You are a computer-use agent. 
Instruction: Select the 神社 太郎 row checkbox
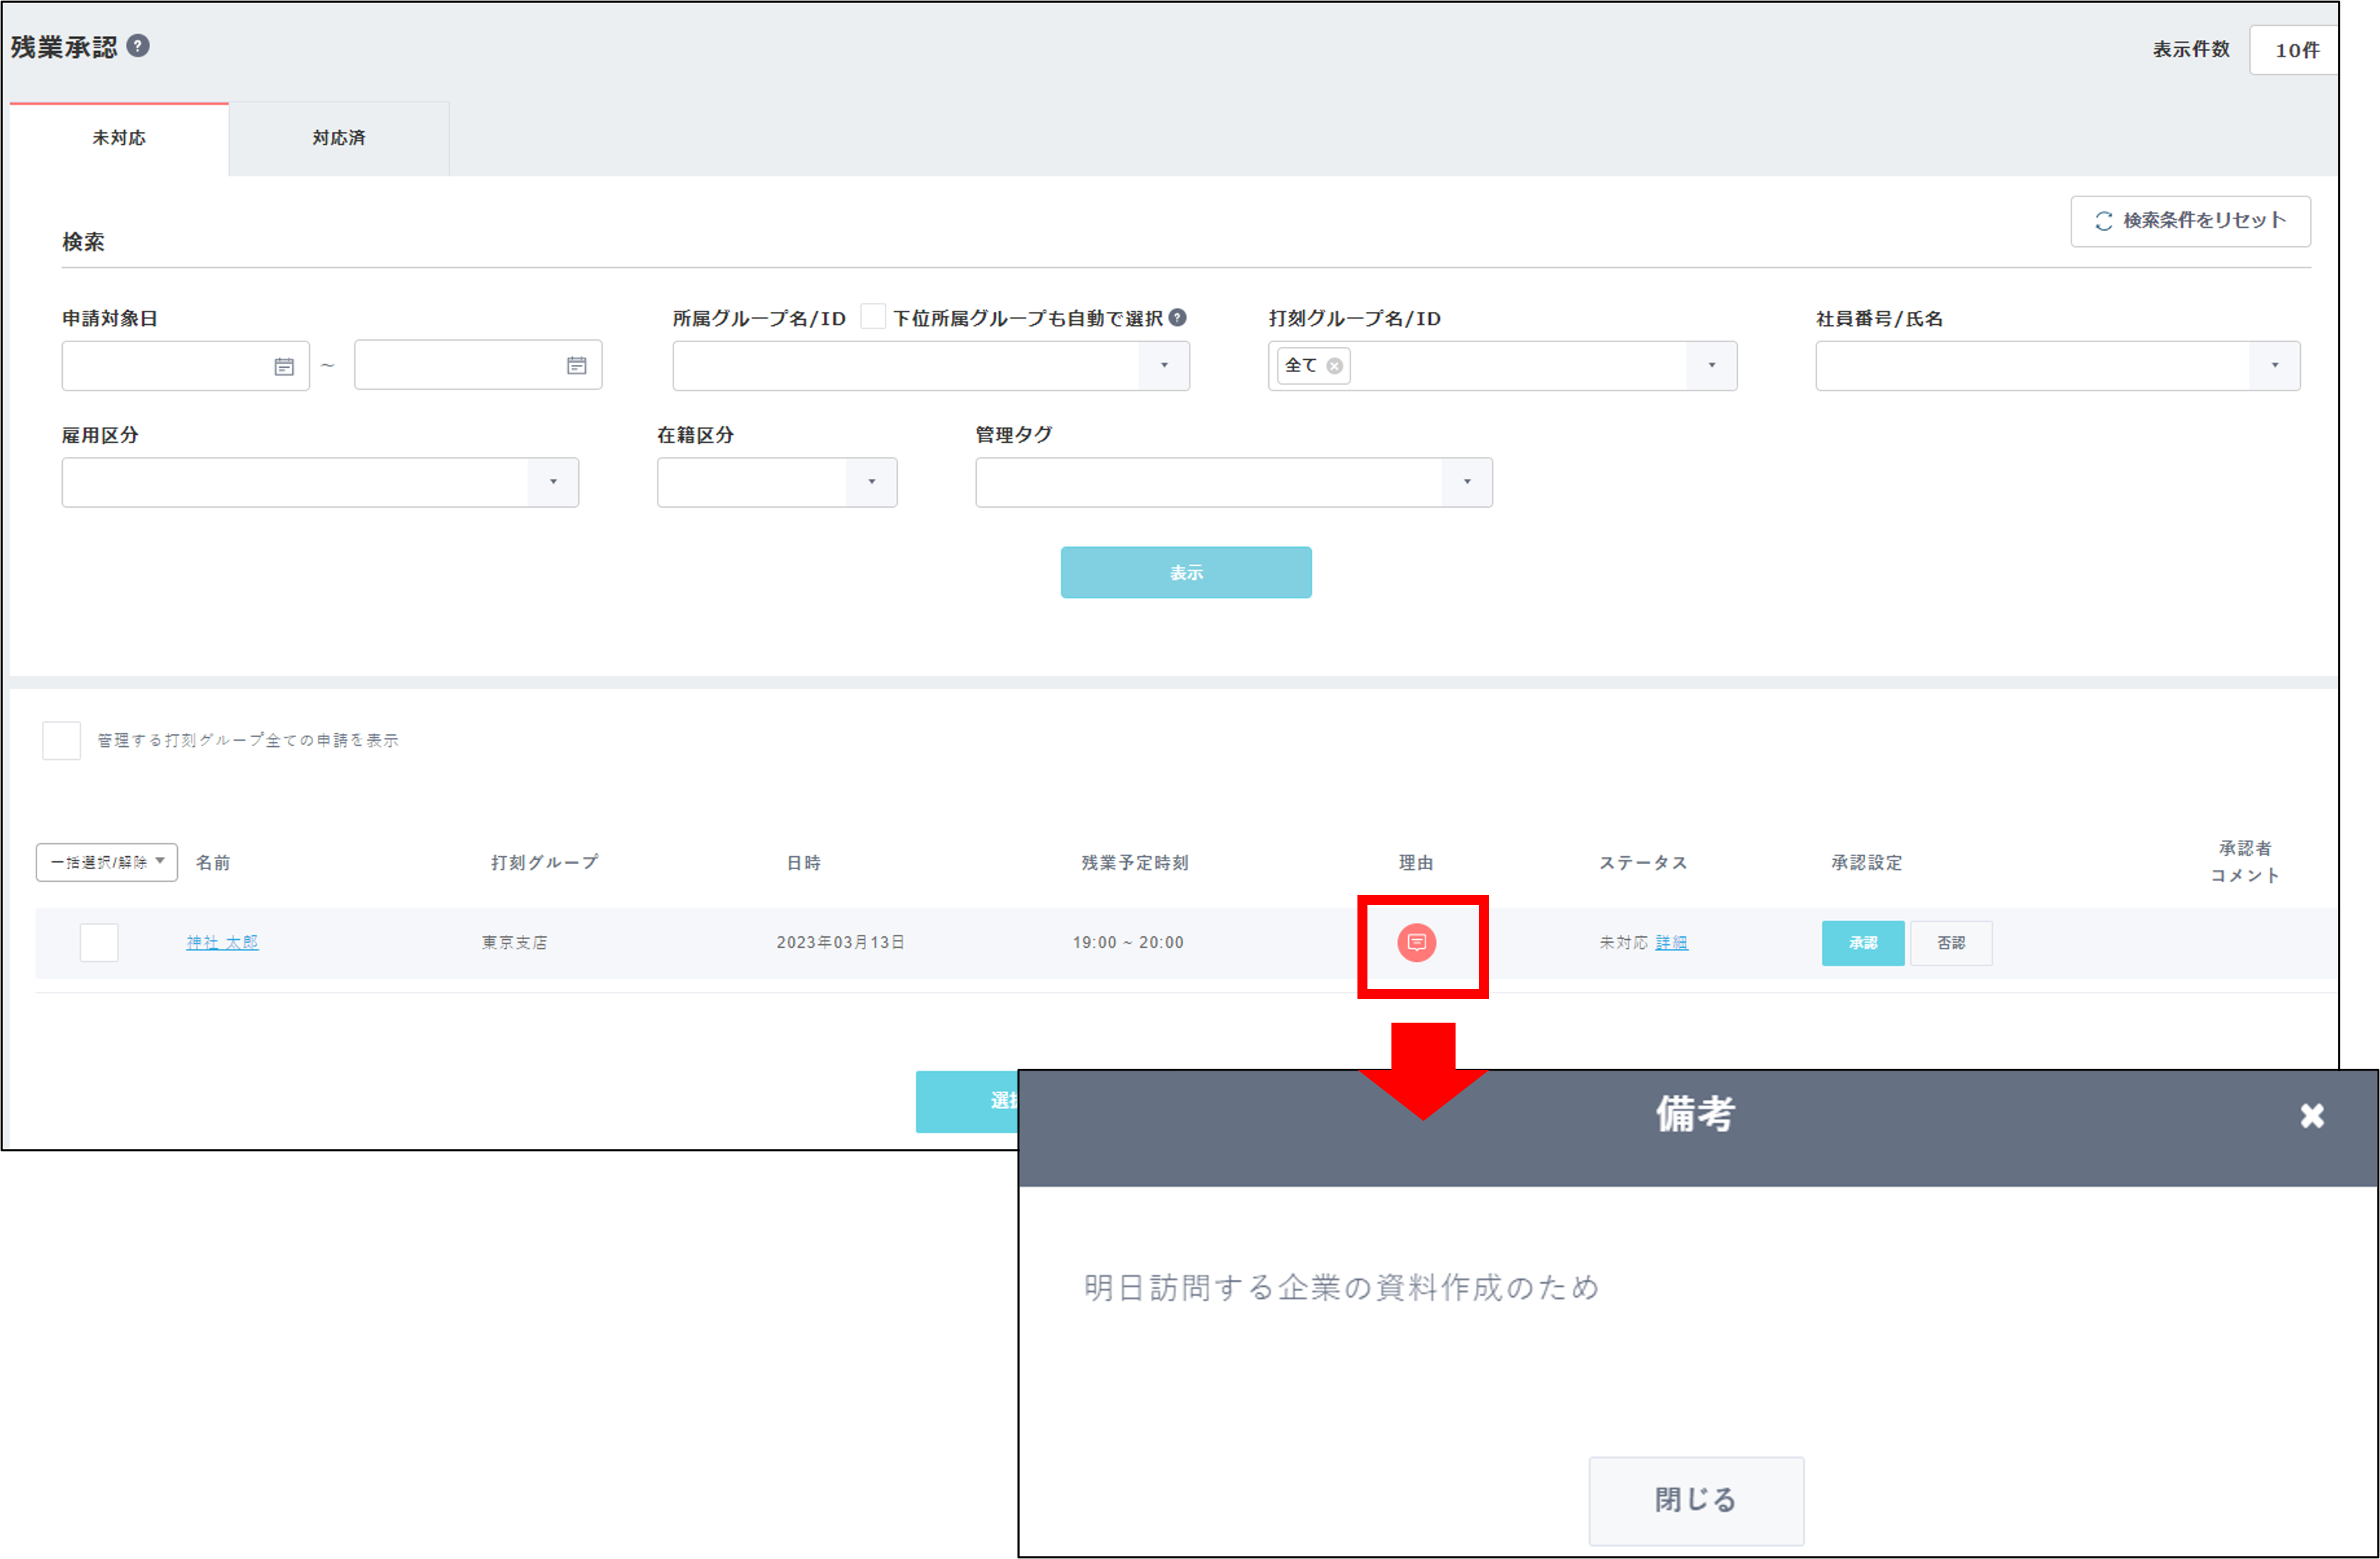tap(99, 942)
